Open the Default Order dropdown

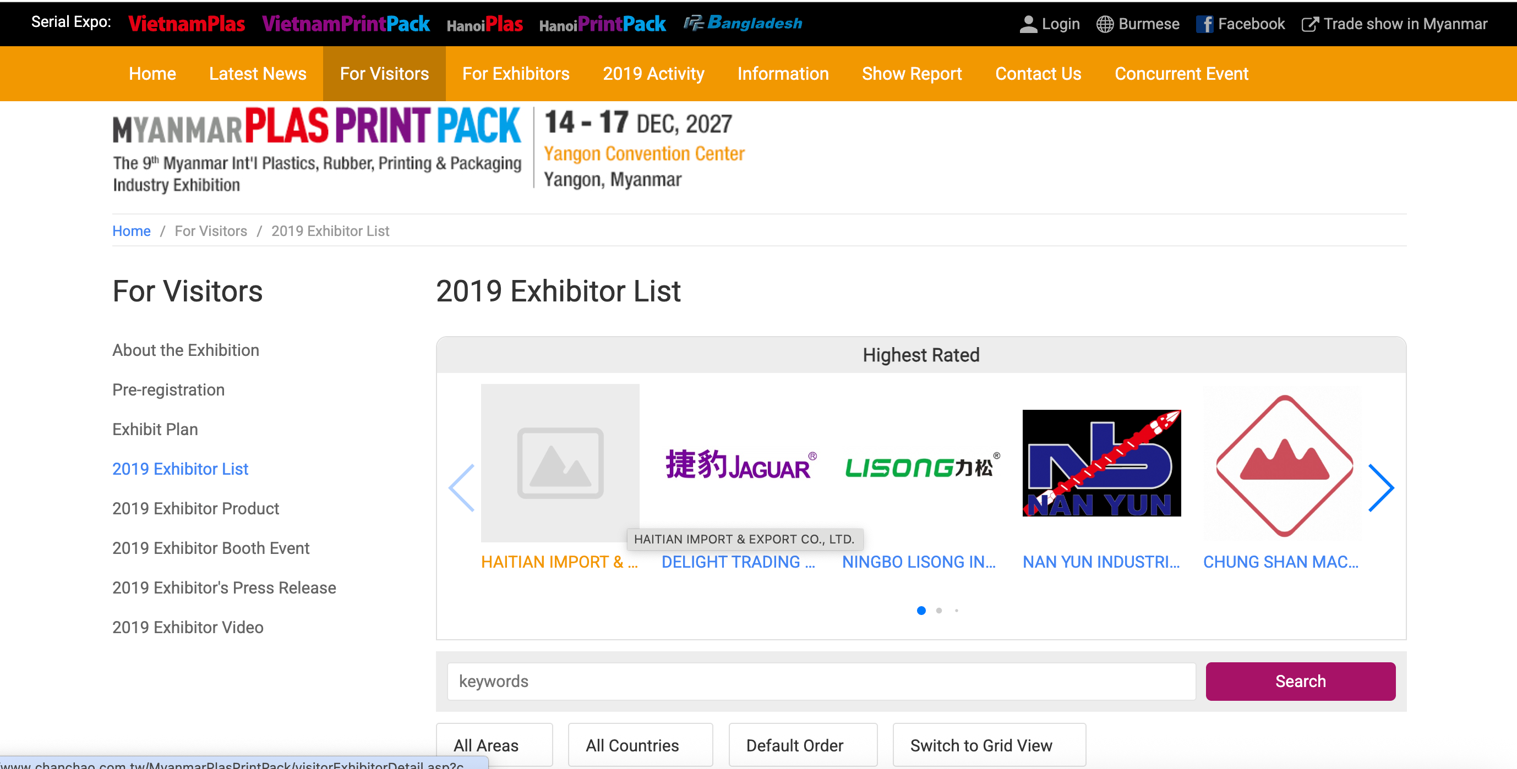click(x=803, y=745)
